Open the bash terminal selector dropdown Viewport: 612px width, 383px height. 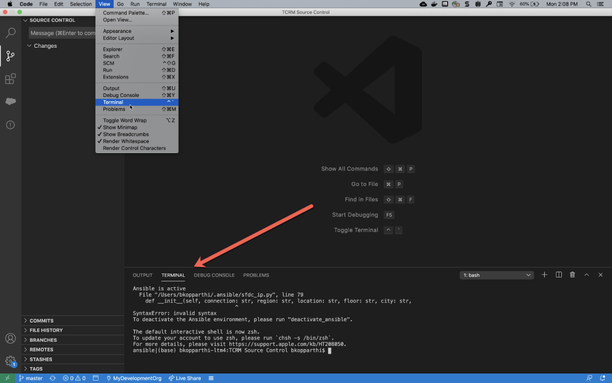(497, 275)
